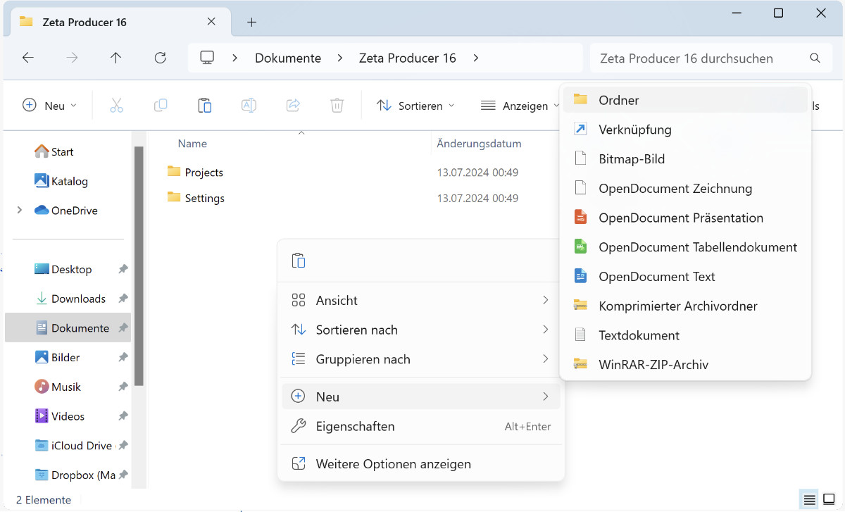Close the Zeta Producer 16 tab
845x512 pixels.
[x=211, y=22]
